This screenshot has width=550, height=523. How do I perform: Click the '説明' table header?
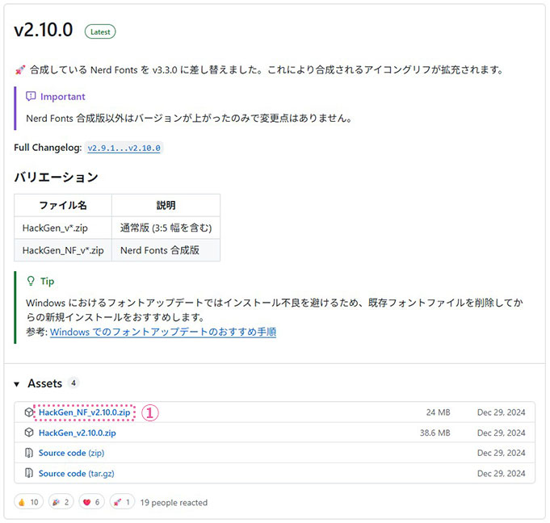pos(166,206)
